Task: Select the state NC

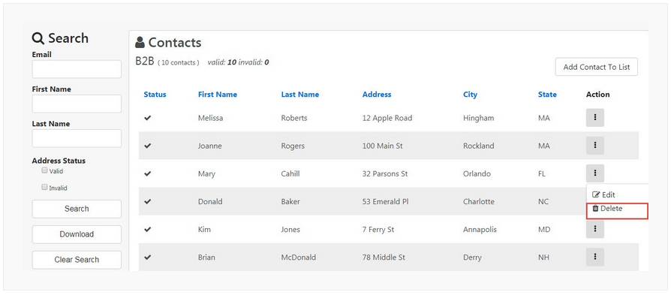Action: coord(543,201)
